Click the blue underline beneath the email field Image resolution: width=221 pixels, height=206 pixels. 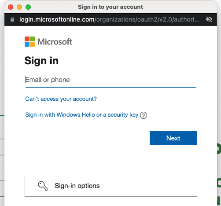coord(111,87)
